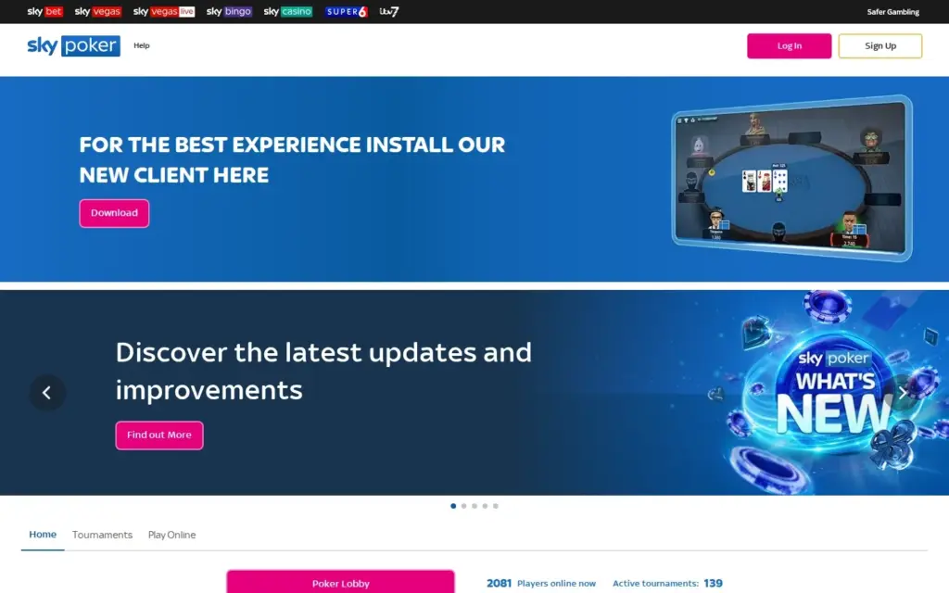Click the What's New promotional graphic

coord(835,393)
